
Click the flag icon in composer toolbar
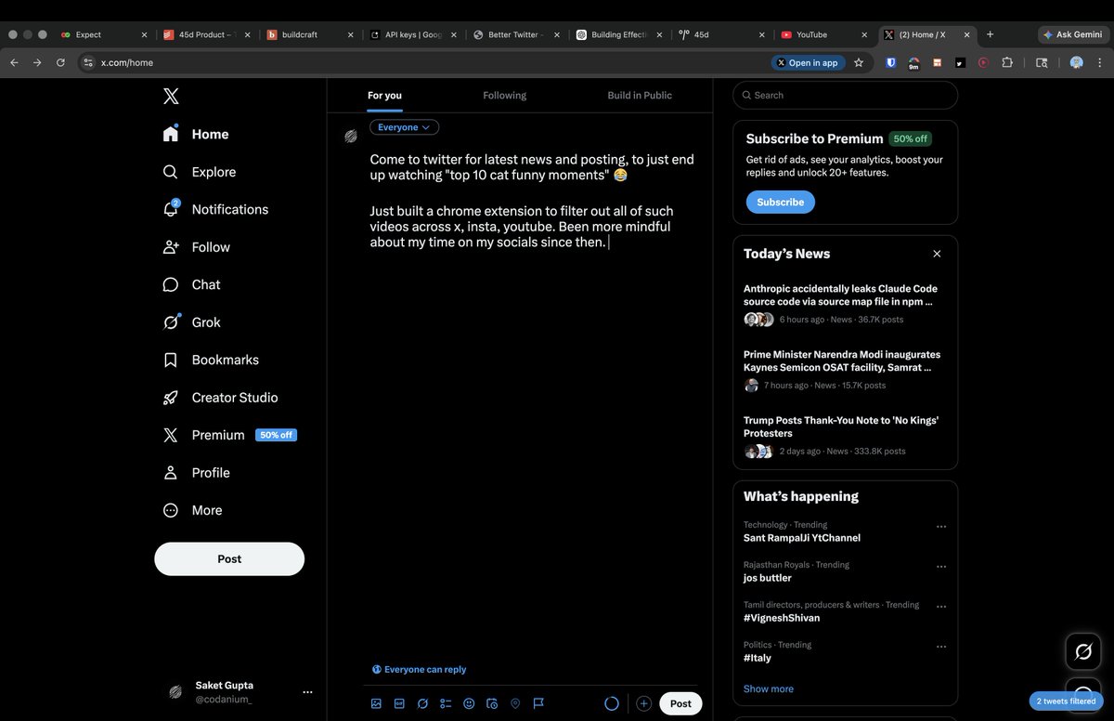pyautogui.click(x=538, y=703)
